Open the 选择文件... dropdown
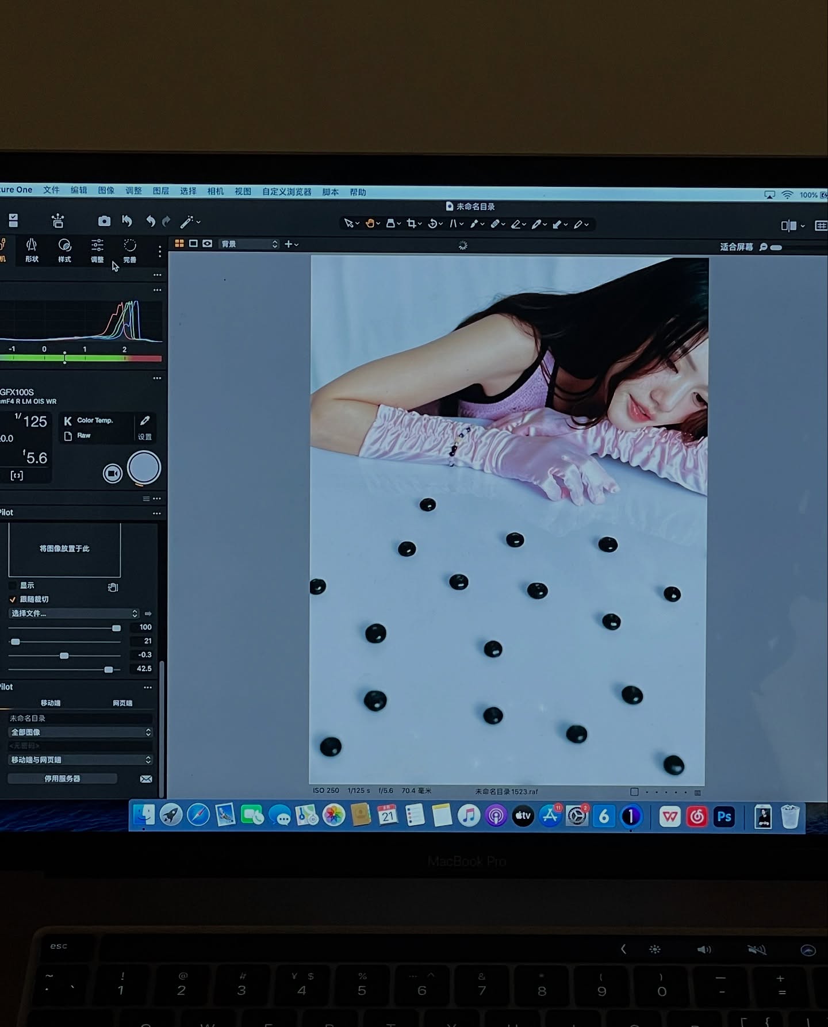Viewport: 828px width, 1027px height. 74,614
